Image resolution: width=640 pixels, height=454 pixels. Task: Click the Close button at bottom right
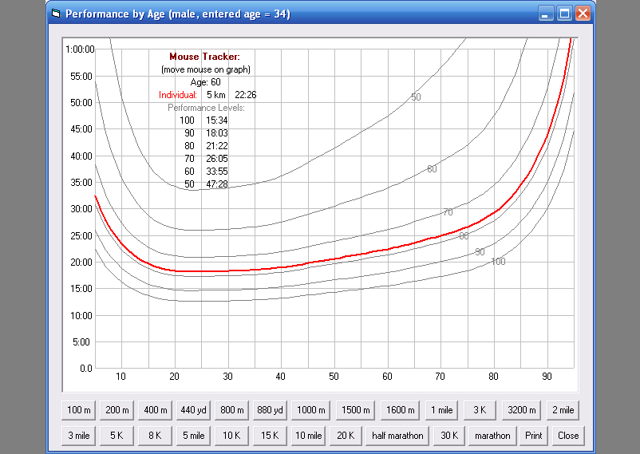click(568, 436)
